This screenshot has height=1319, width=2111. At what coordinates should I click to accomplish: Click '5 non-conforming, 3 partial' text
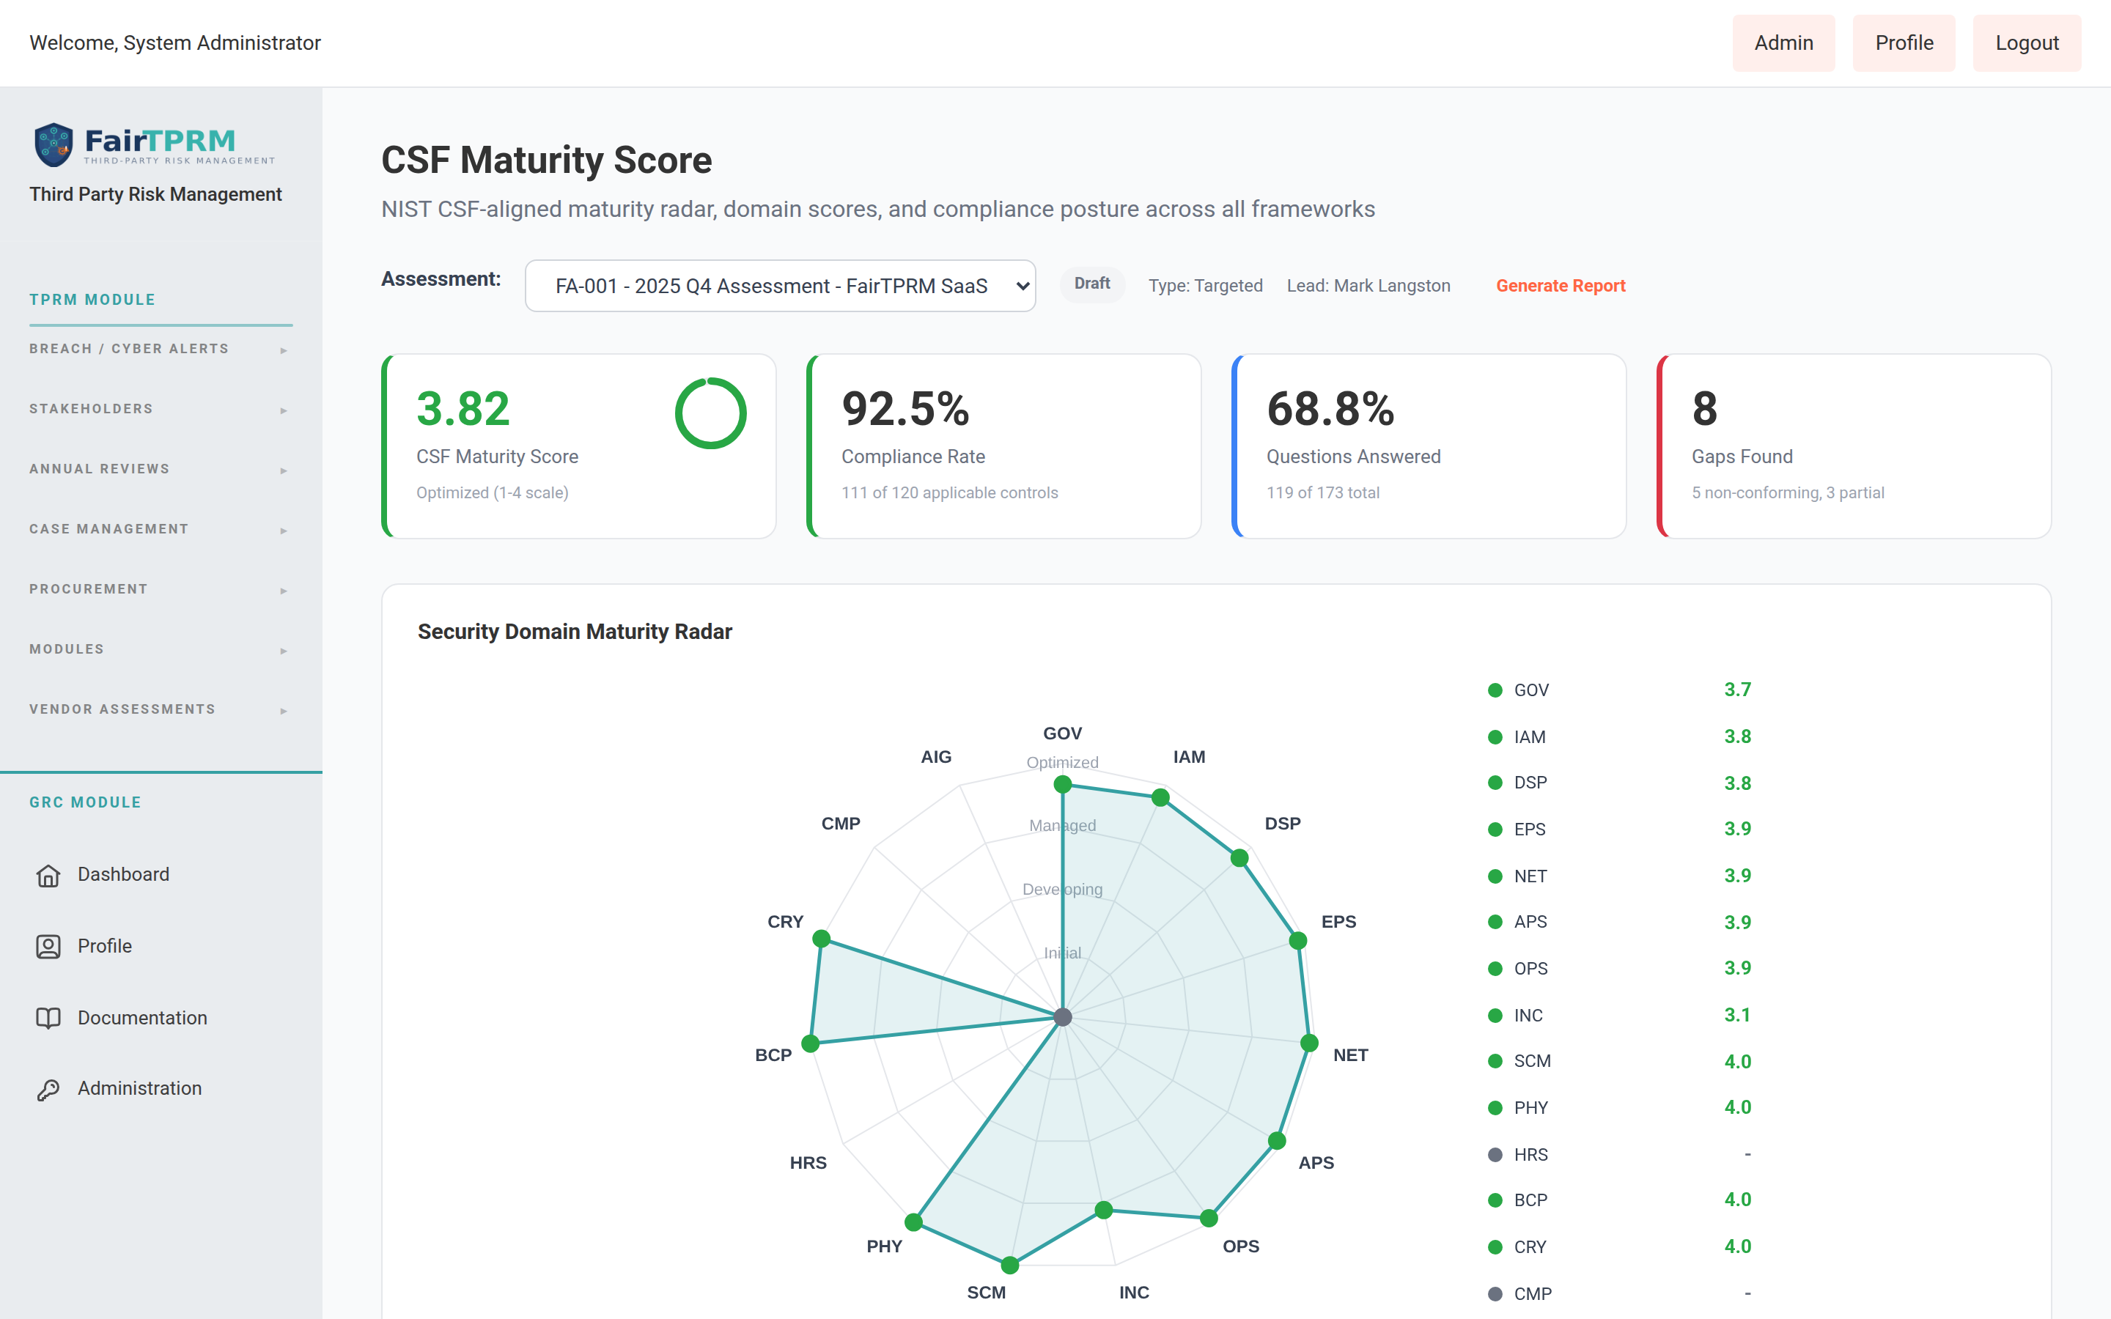coord(1787,493)
